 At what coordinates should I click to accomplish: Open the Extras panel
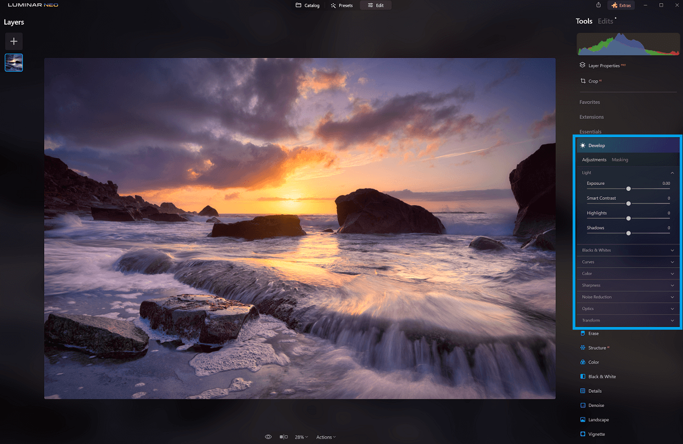(x=621, y=4)
